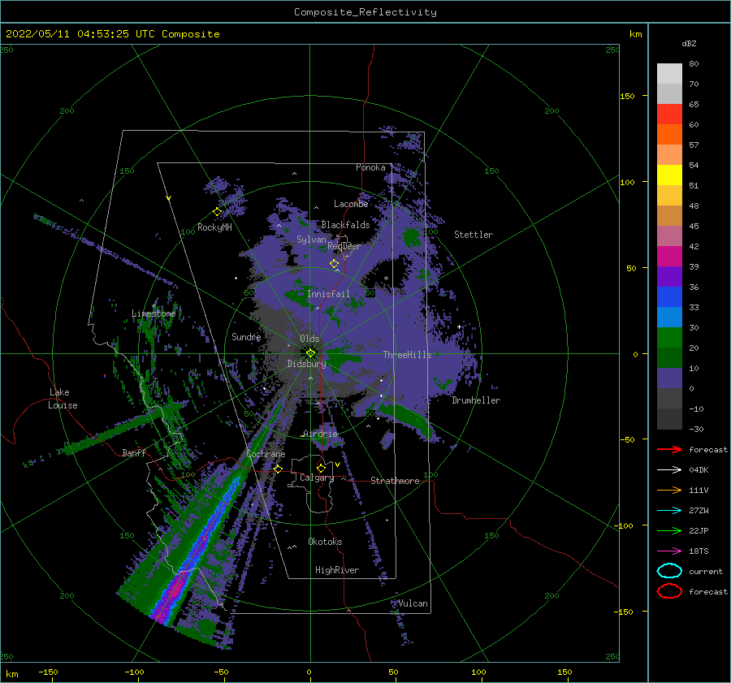
Task: Click the white asterisk marker east of Innisfail
Action: [x=386, y=279]
